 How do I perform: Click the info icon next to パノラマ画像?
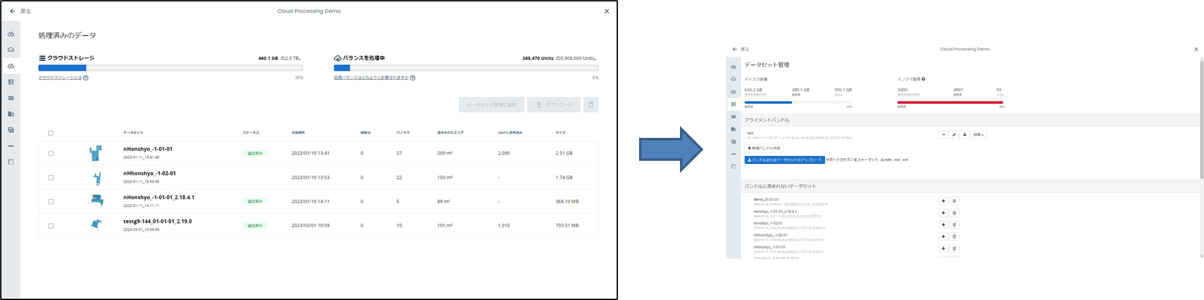[x=923, y=79]
